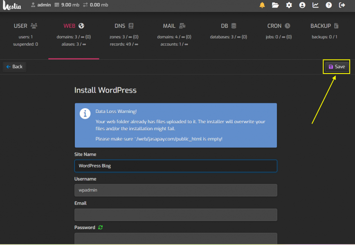The width and height of the screenshot is (355, 245).
Task: Focus the Site Name input field
Action: pos(176,166)
